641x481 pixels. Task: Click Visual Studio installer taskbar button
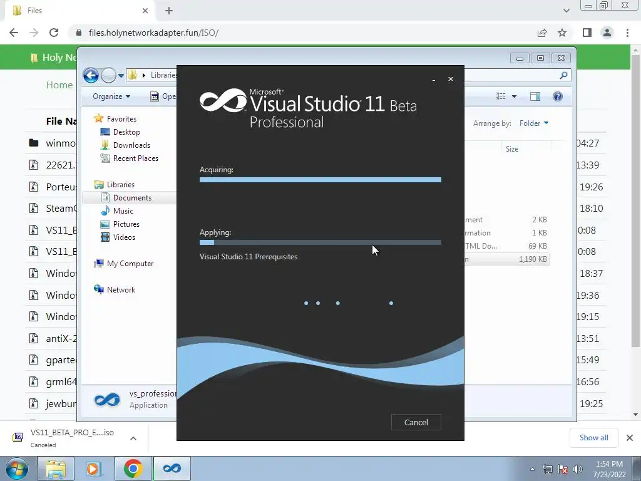(x=172, y=468)
